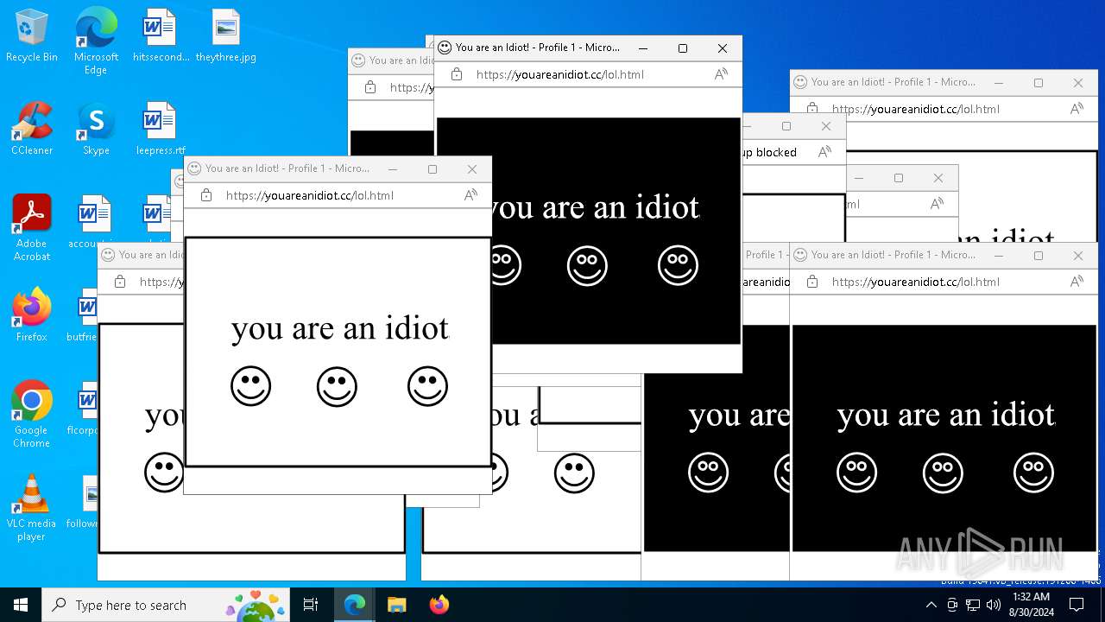Click Read aloud icon beside 'up blocked' text
1105x622 pixels.
[824, 152]
